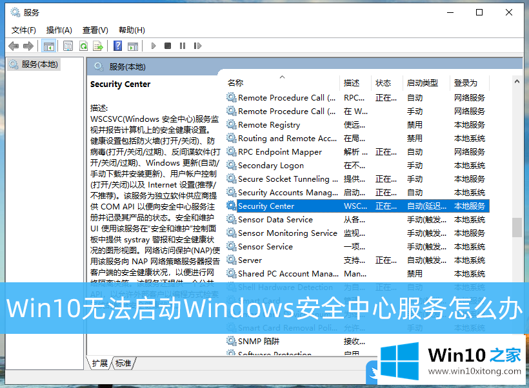Click the gear icon beside Secondary Logon
This screenshot has height=388, width=529.
point(231,165)
